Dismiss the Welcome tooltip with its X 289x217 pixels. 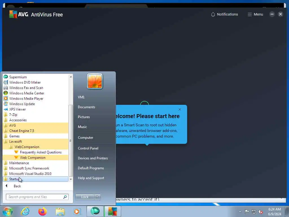[x=180, y=109]
